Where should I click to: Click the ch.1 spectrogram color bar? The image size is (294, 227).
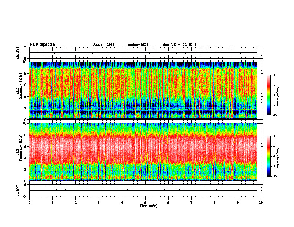[269, 95]
